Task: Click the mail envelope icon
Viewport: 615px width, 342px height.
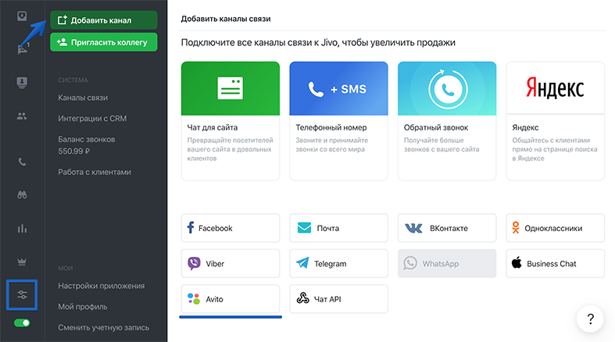Action: point(304,227)
